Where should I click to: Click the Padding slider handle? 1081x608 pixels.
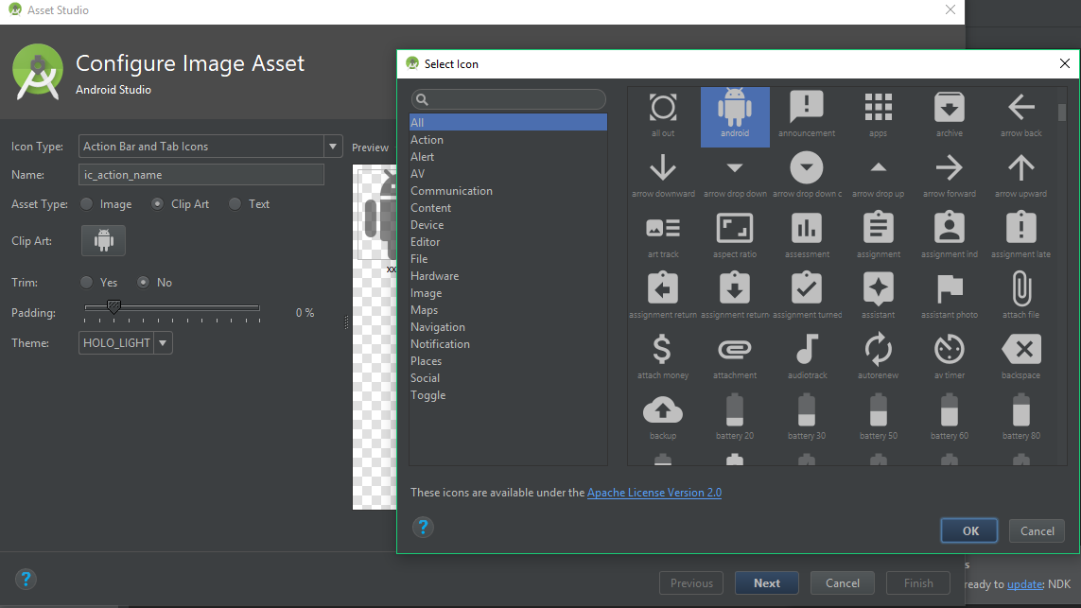pos(113,306)
